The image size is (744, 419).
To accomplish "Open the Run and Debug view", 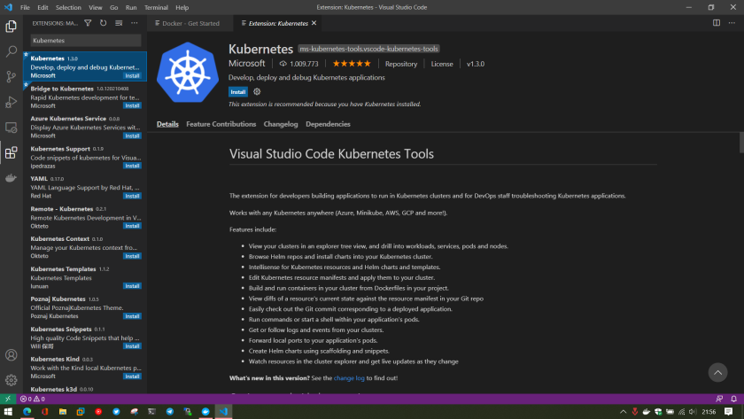I will [11, 102].
